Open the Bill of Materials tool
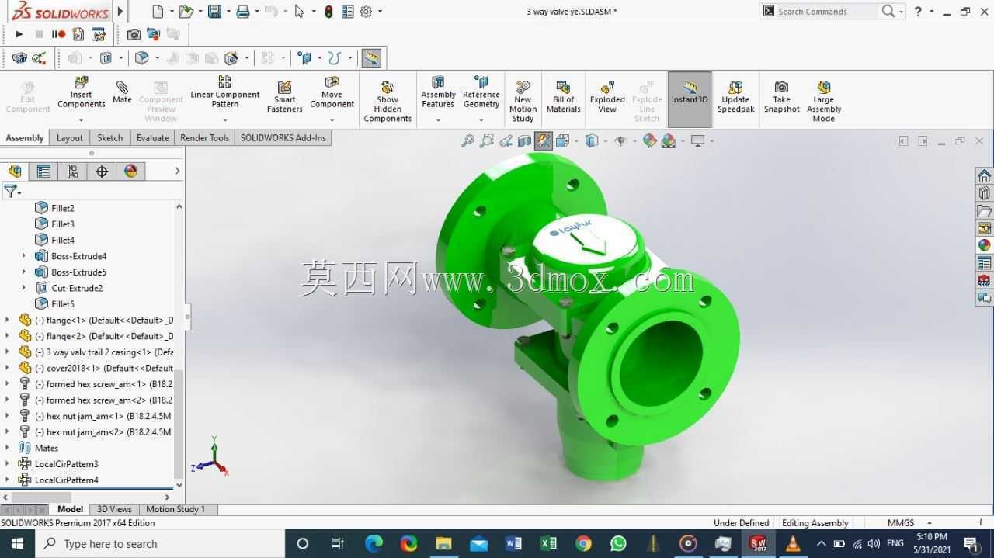This screenshot has height=558, width=994. [x=563, y=97]
